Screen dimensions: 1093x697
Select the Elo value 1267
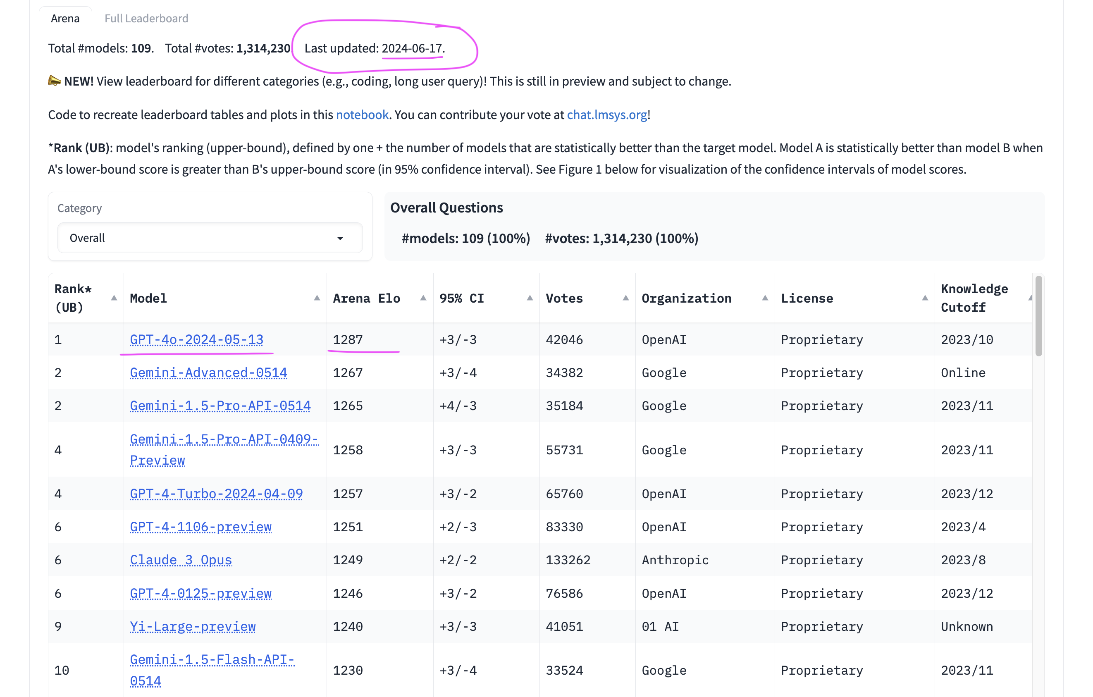348,372
